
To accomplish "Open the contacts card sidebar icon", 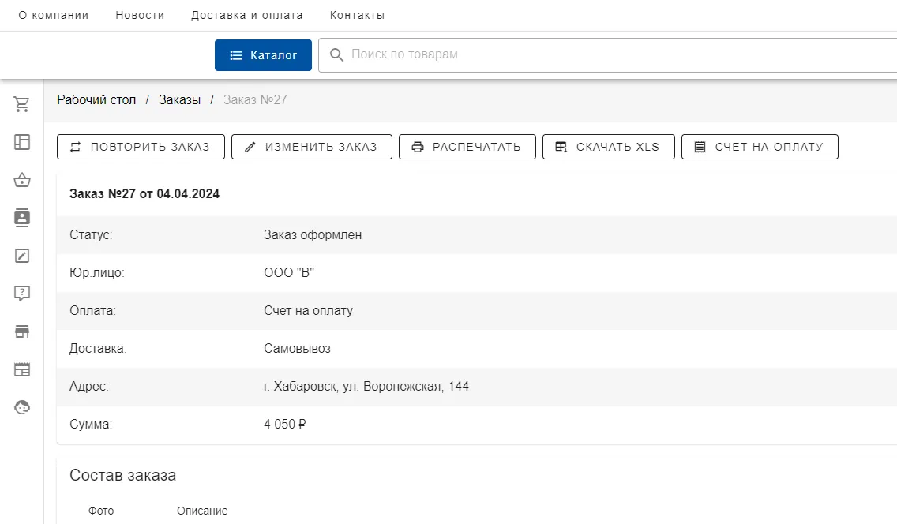I will (22, 218).
